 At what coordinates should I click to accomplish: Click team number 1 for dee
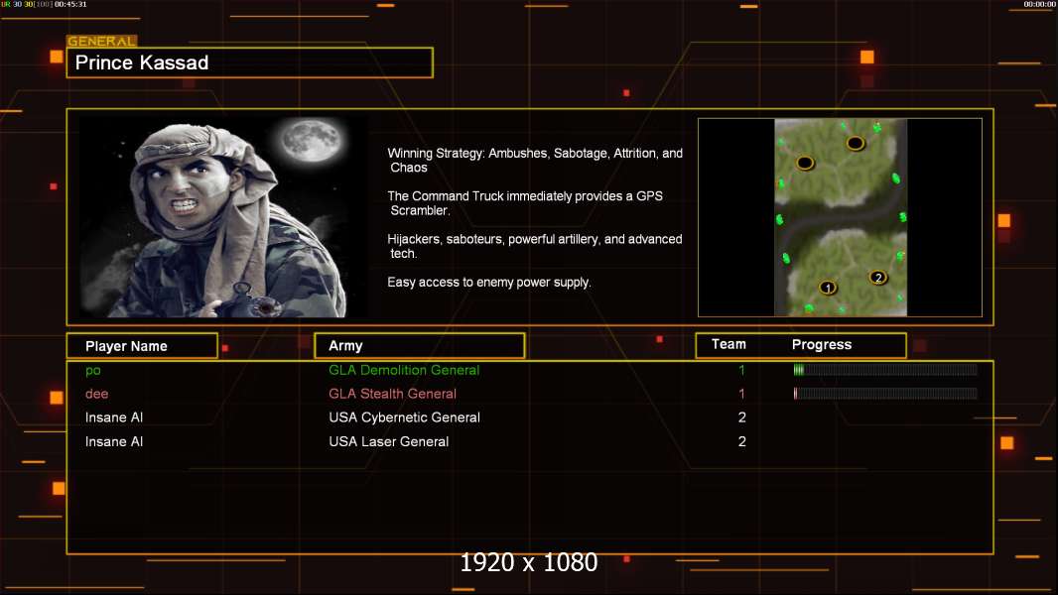click(741, 394)
